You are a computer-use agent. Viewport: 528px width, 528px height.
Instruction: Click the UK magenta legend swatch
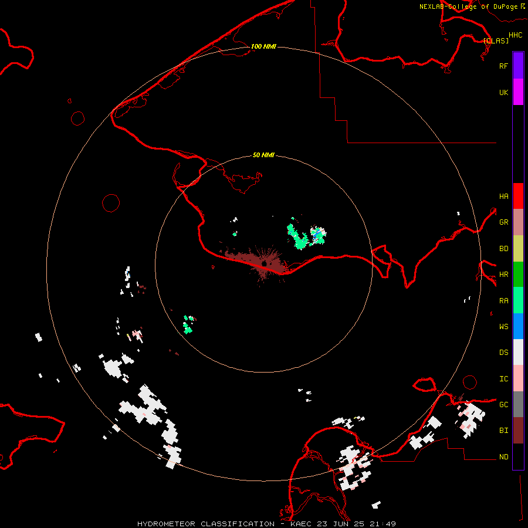pos(518,92)
